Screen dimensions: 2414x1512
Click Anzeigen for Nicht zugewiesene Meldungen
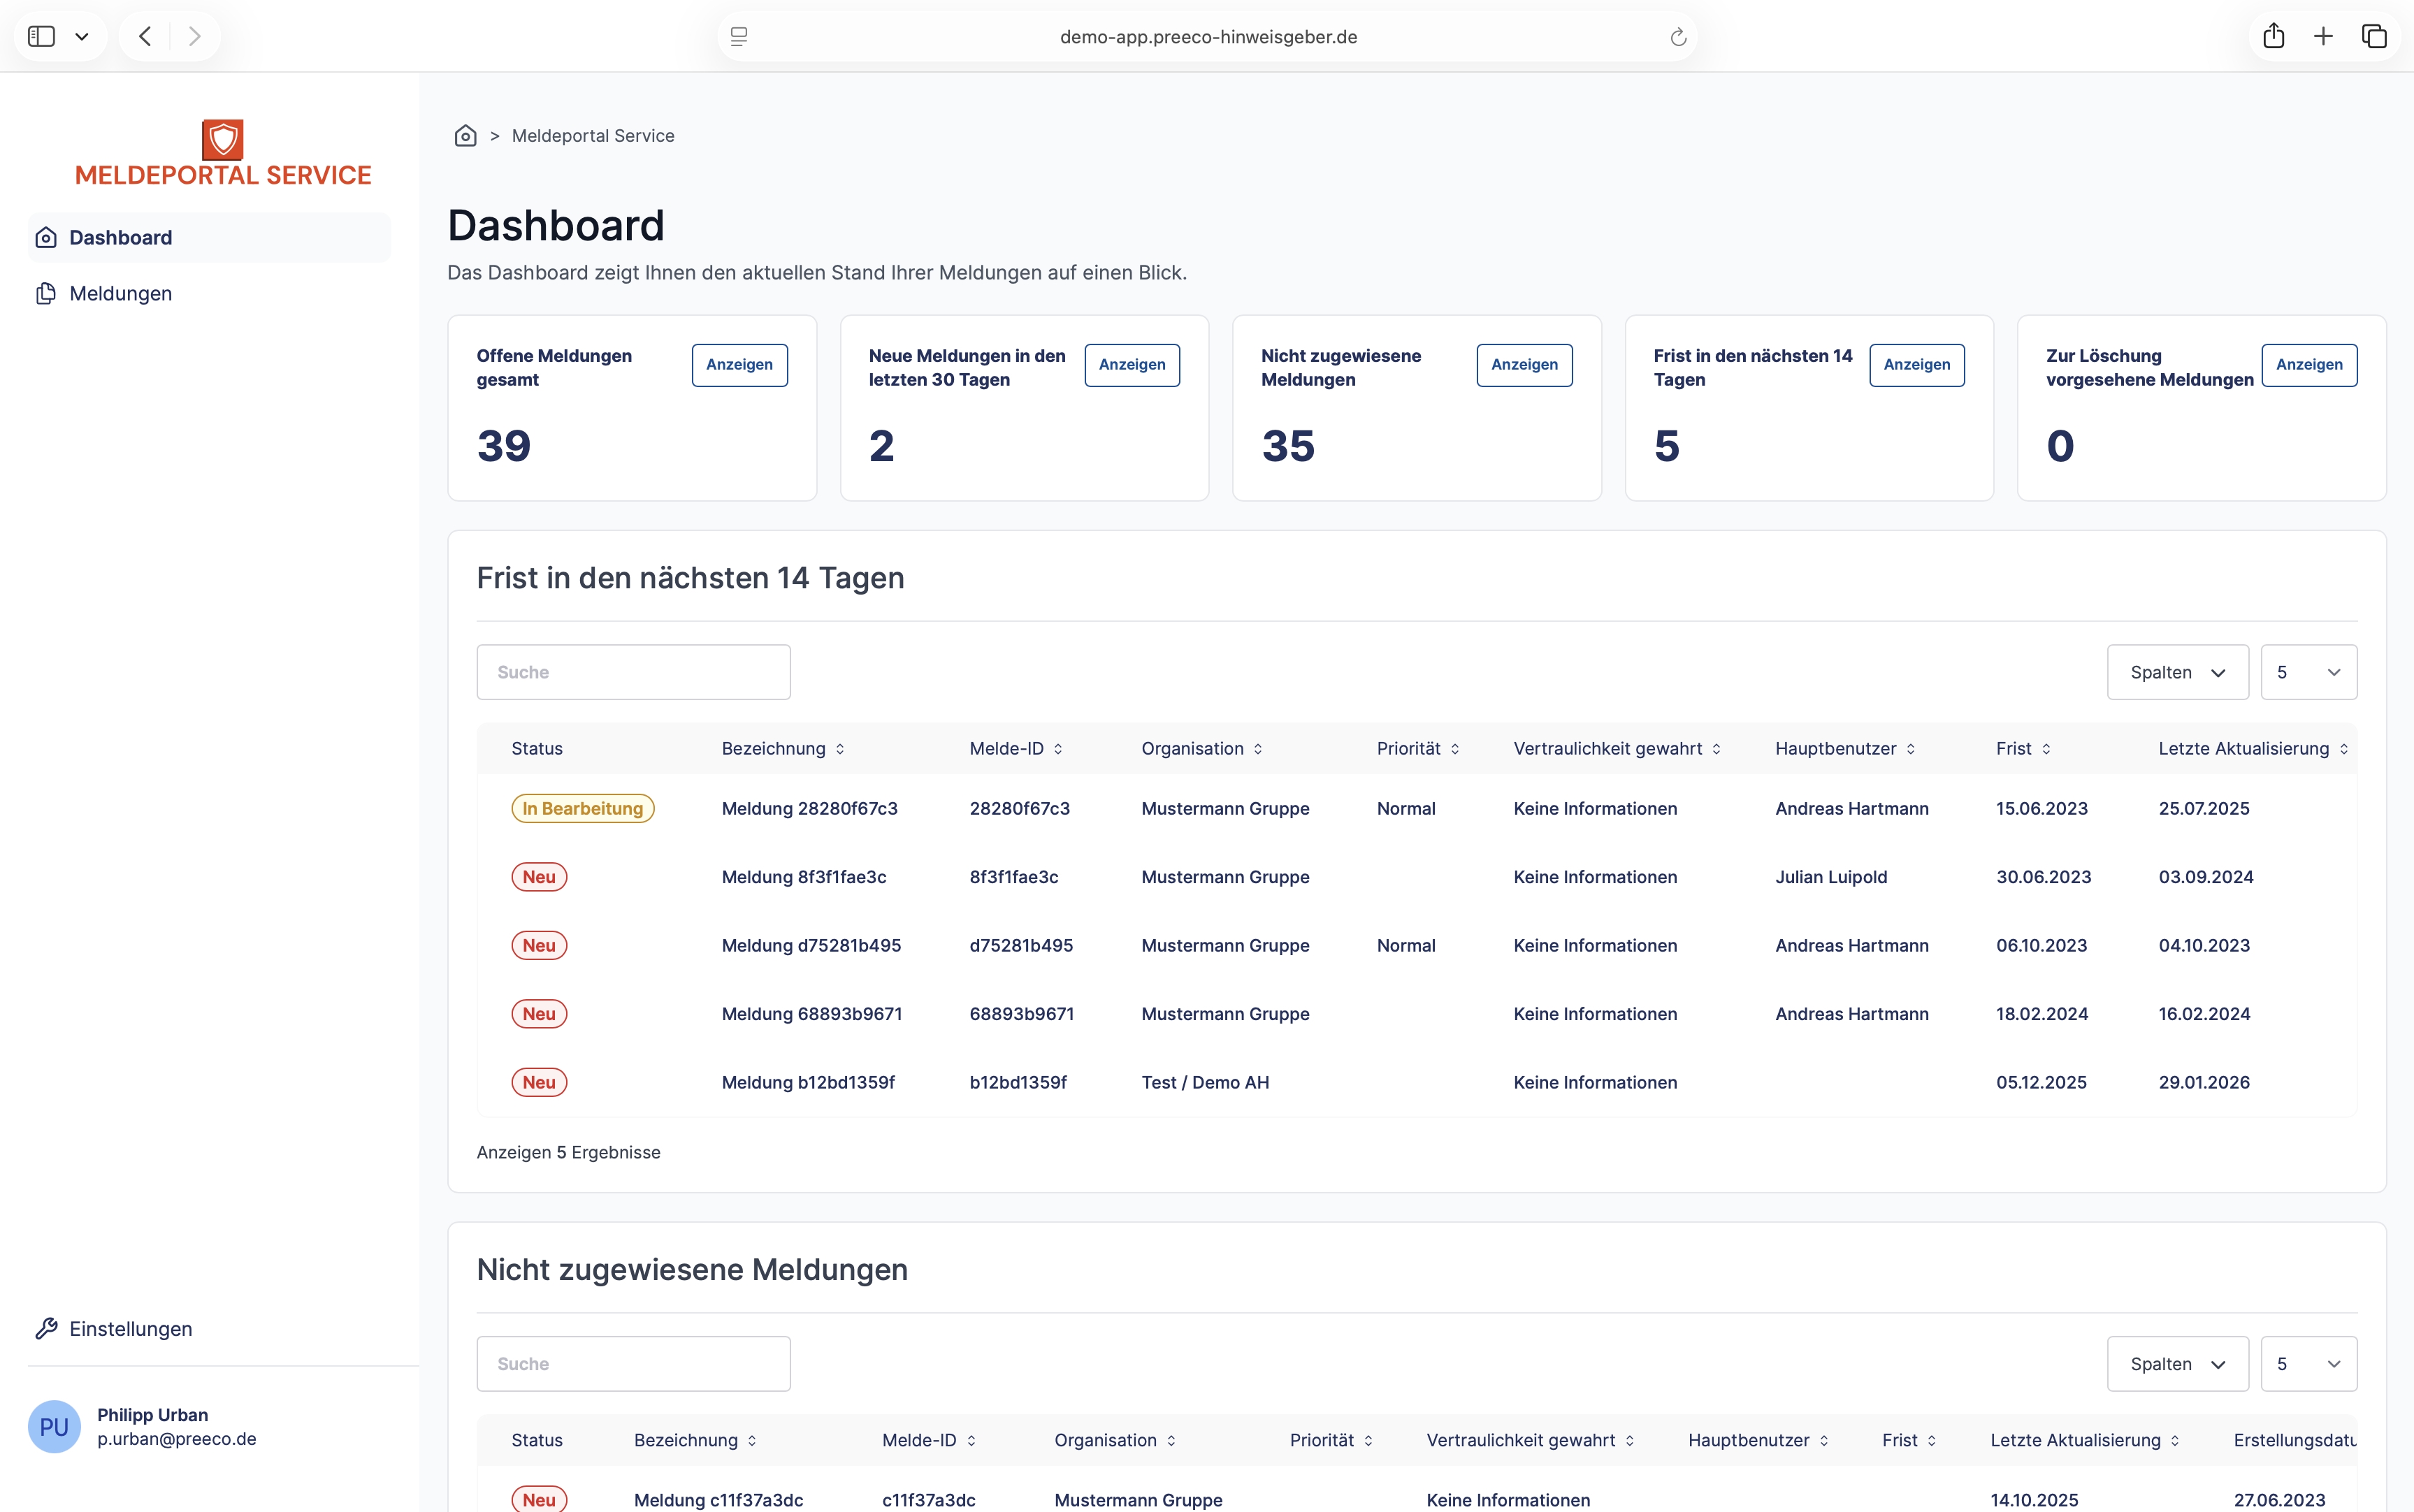click(1523, 365)
